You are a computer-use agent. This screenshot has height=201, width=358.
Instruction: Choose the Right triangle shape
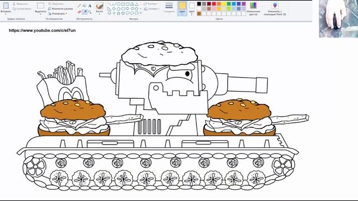point(110,9)
